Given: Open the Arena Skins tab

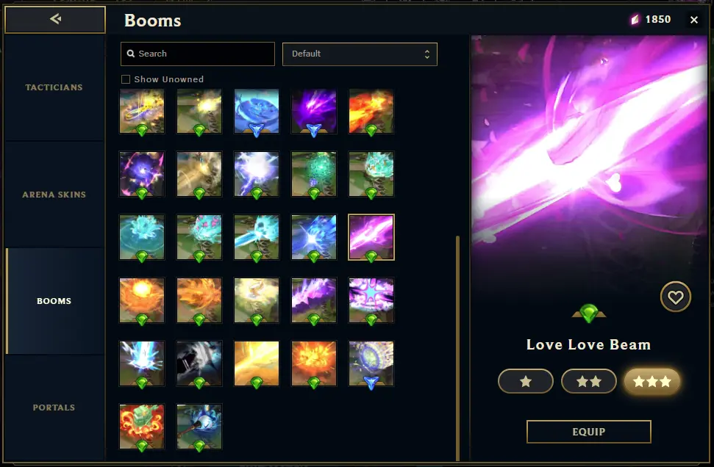Looking at the screenshot, I should (x=54, y=195).
